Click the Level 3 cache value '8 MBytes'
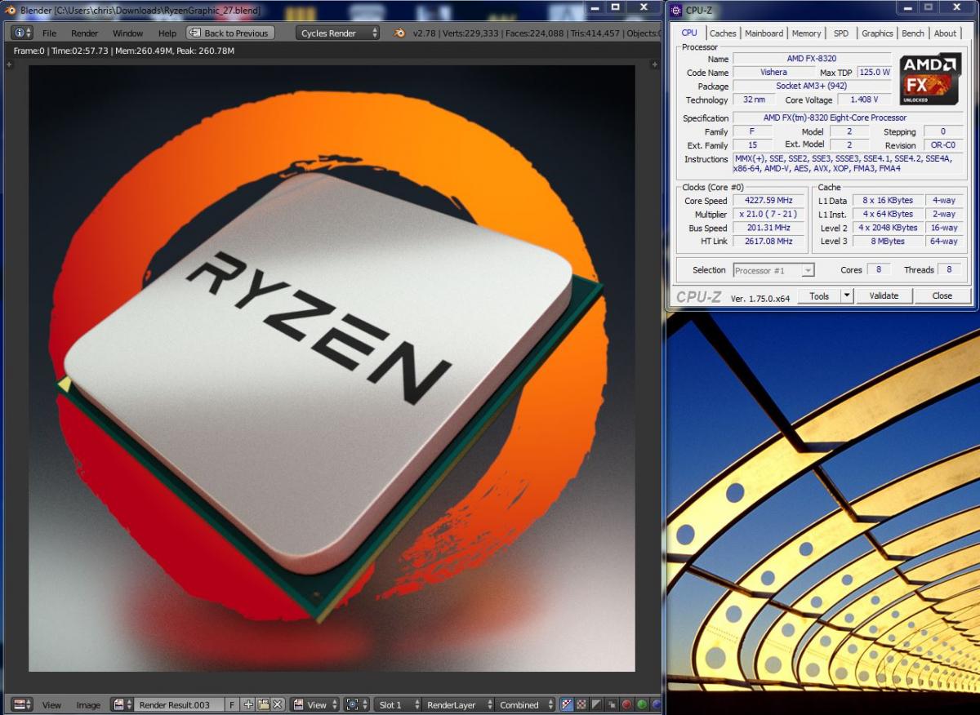 pyautogui.click(x=888, y=241)
